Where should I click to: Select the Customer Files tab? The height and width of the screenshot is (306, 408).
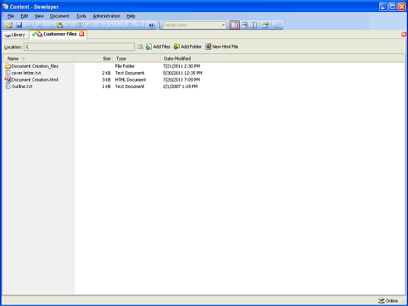[58, 34]
